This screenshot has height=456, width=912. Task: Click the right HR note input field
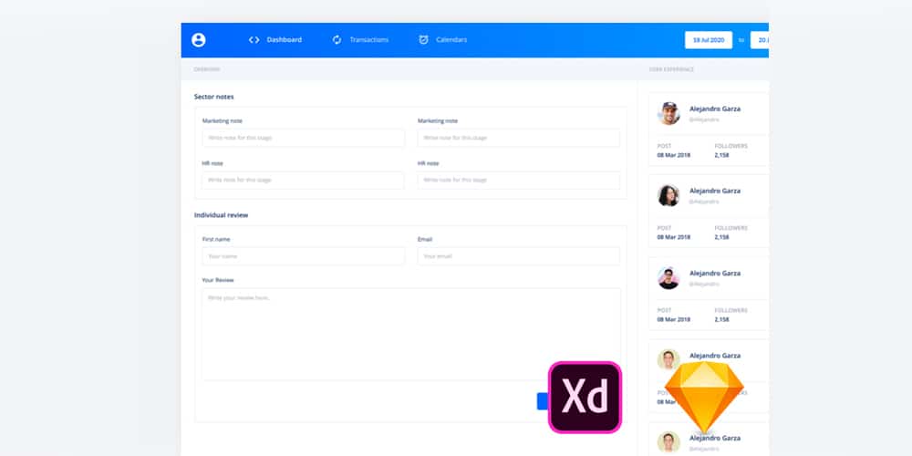(518, 181)
